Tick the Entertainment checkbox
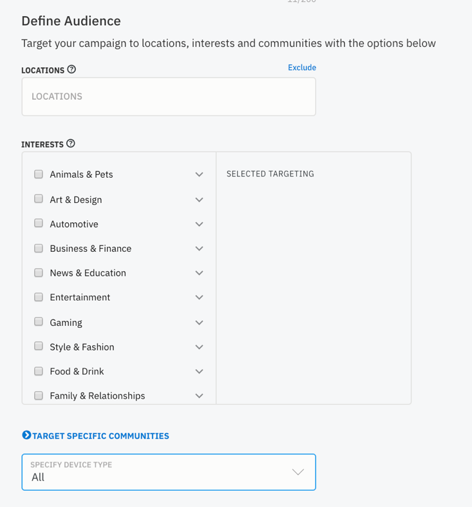Image resolution: width=472 pixels, height=507 pixels. (39, 297)
